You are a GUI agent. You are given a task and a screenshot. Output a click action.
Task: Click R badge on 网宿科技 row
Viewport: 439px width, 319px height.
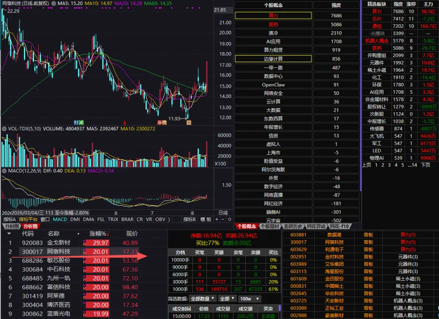(x=84, y=252)
